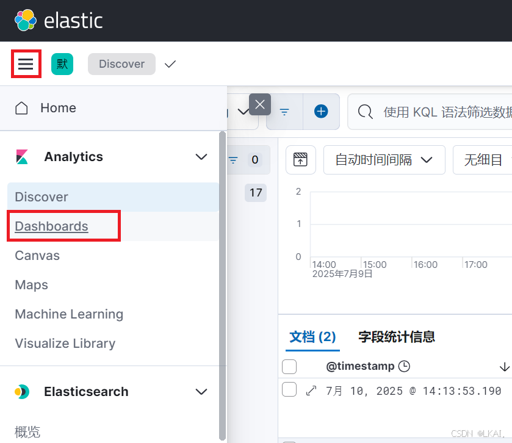Click the Elasticsearch logo icon
The height and width of the screenshot is (443, 512).
point(22,392)
